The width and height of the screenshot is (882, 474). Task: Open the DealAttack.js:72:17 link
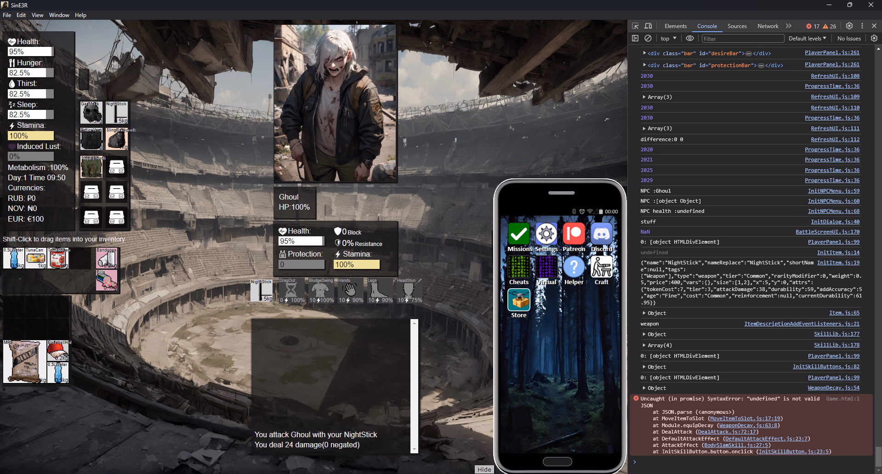pos(727,432)
